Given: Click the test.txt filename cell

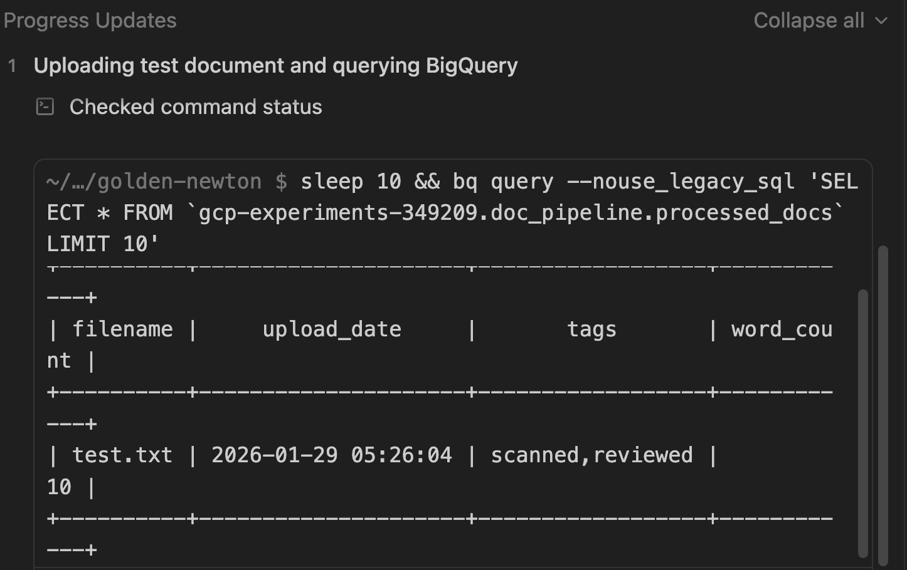Looking at the screenshot, I should pos(122,455).
